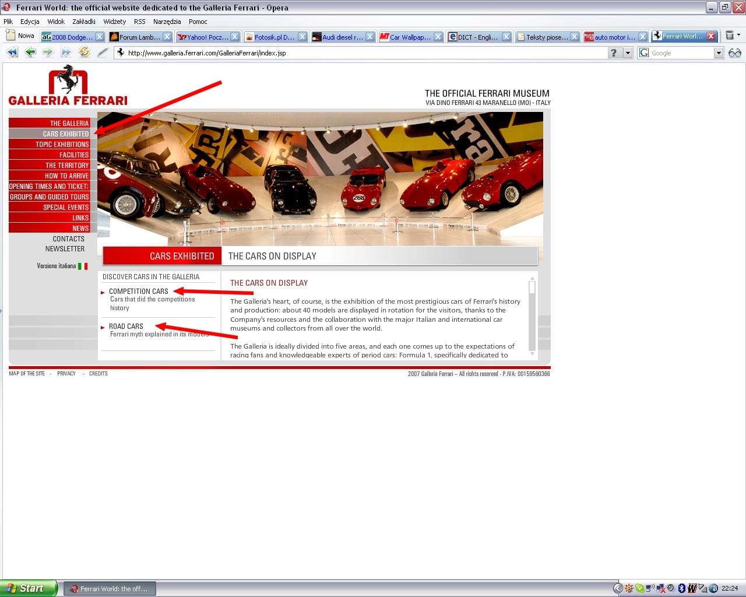Close the DICT - Engli tab

point(506,37)
